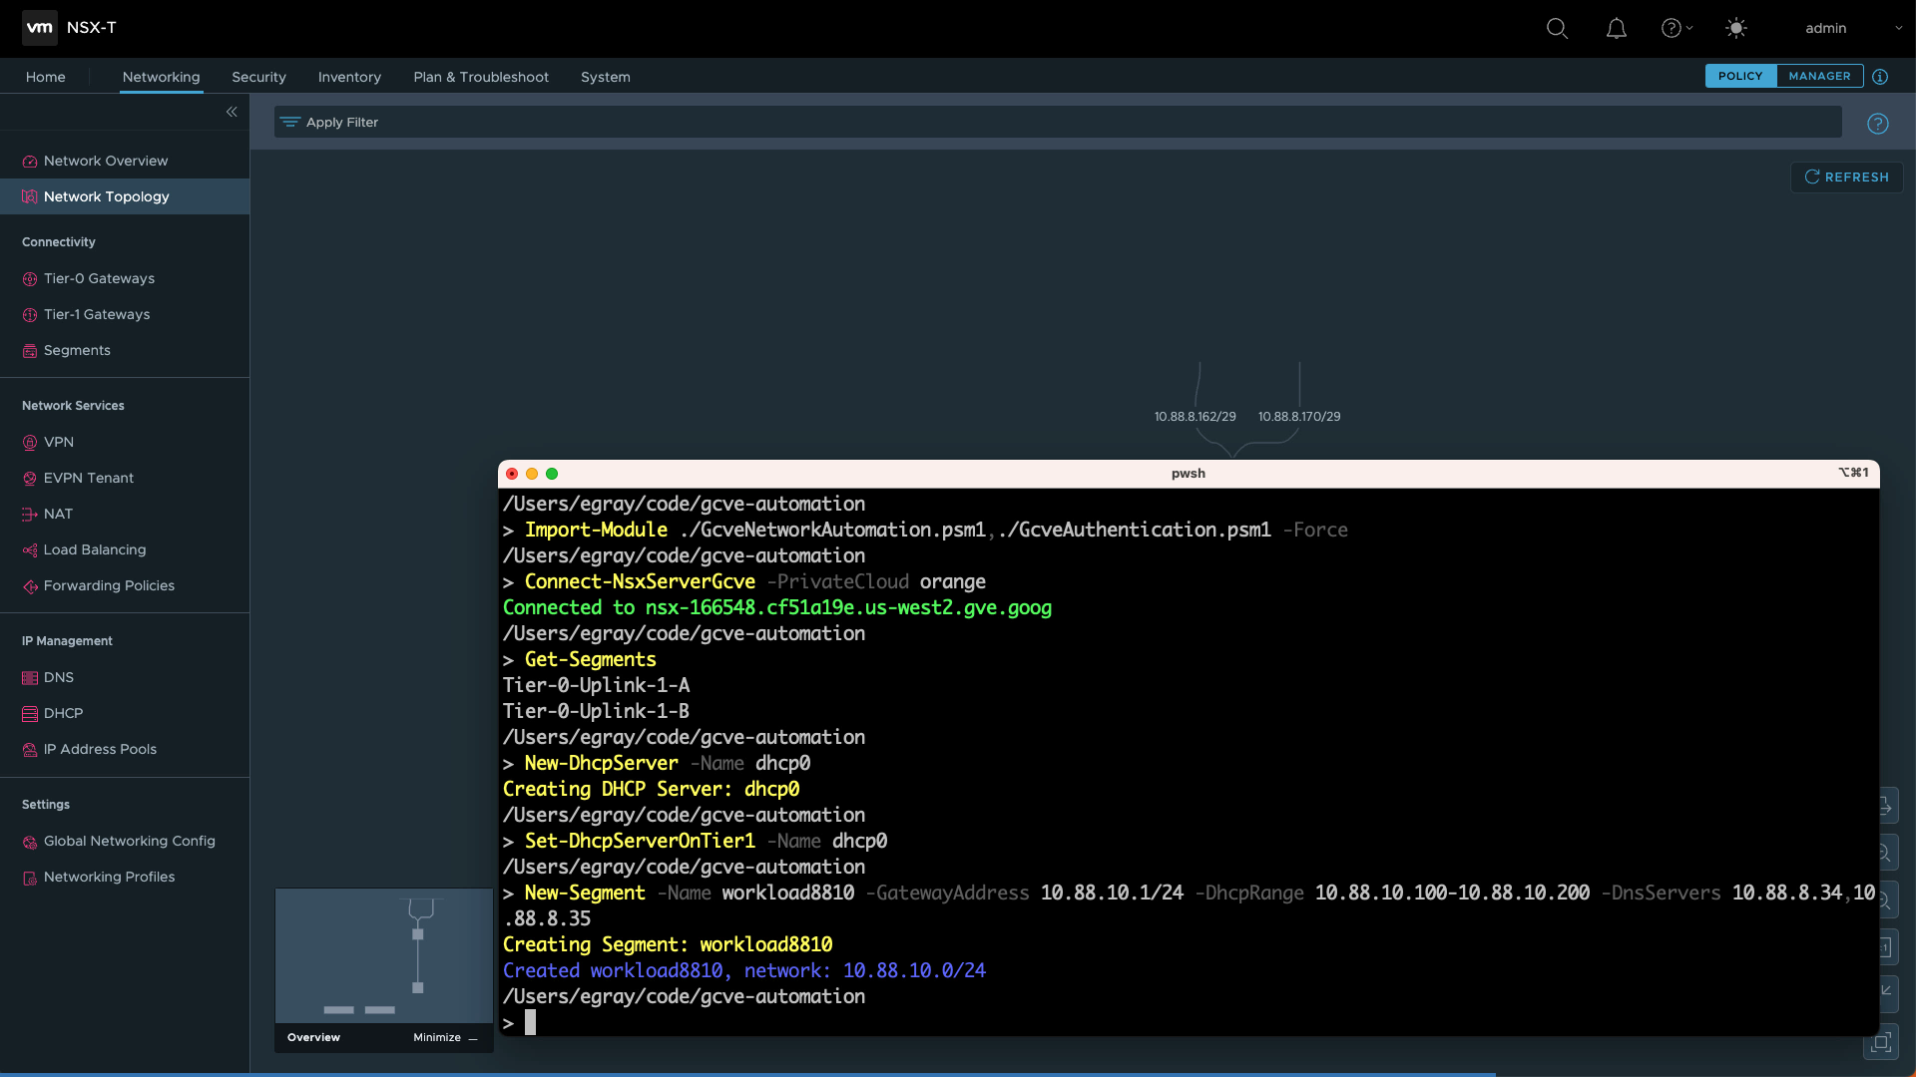Click the Tier-1 Gateways icon
The width and height of the screenshot is (1916, 1077).
tap(30, 315)
